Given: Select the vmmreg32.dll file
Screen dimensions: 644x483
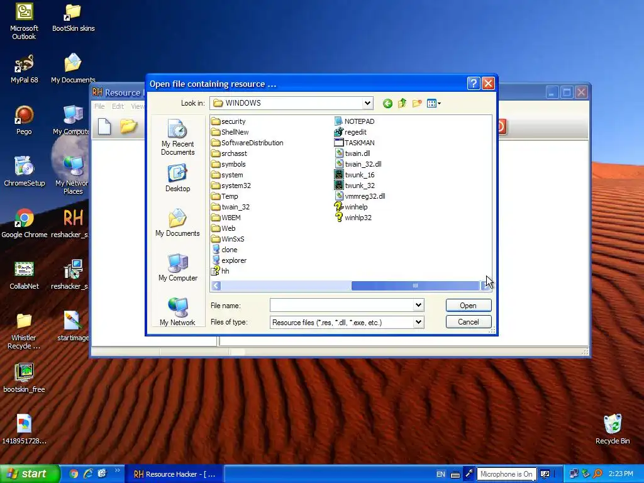Looking at the screenshot, I should [x=360, y=196].
